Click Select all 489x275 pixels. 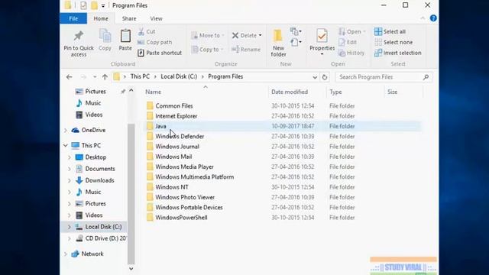[390, 31]
